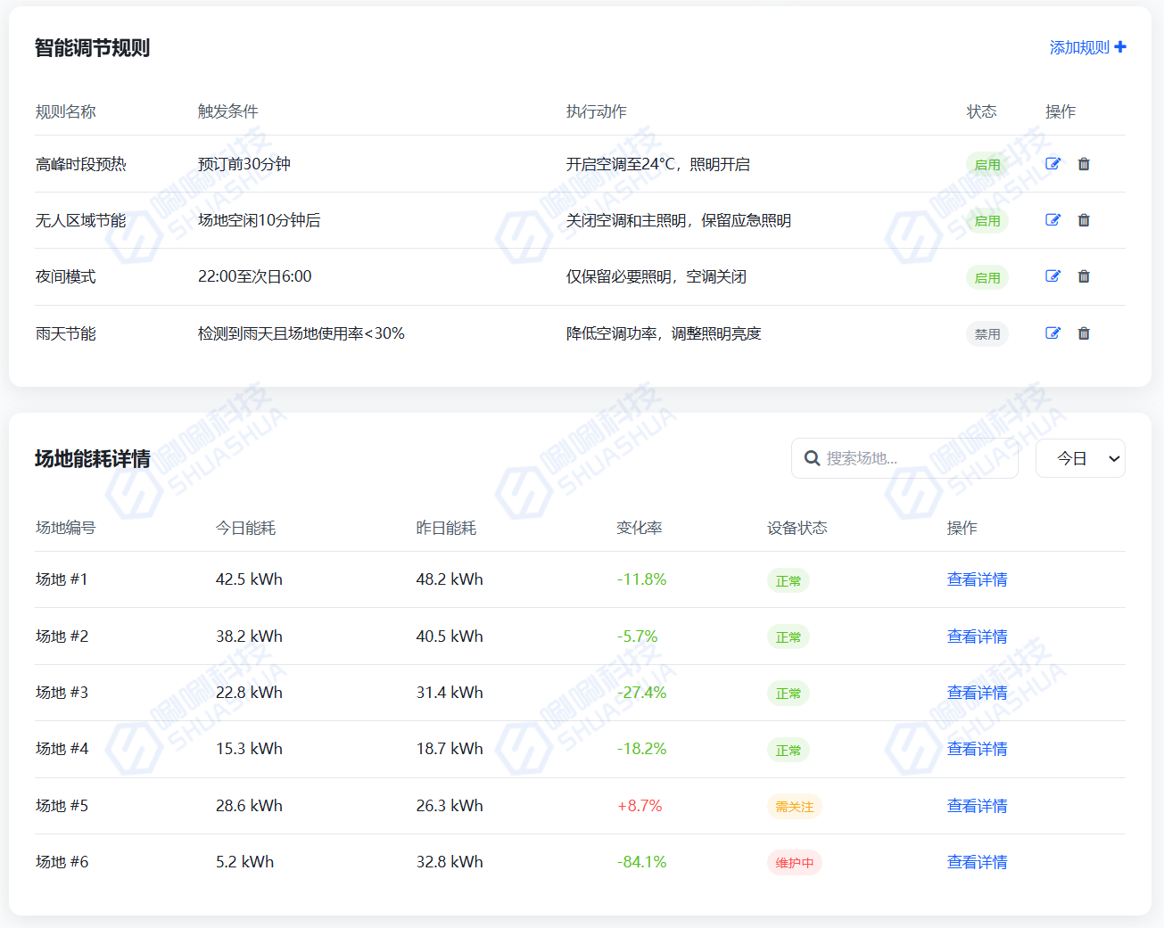Delete the 无人区域节能 rule
The height and width of the screenshot is (928, 1164).
click(x=1084, y=220)
